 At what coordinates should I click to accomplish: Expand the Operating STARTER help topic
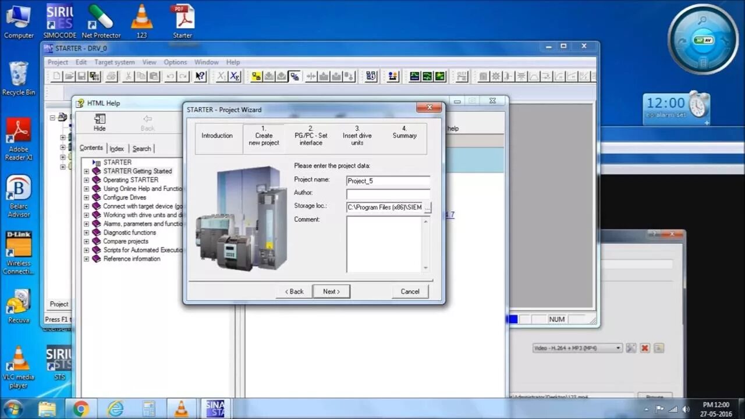coord(87,180)
